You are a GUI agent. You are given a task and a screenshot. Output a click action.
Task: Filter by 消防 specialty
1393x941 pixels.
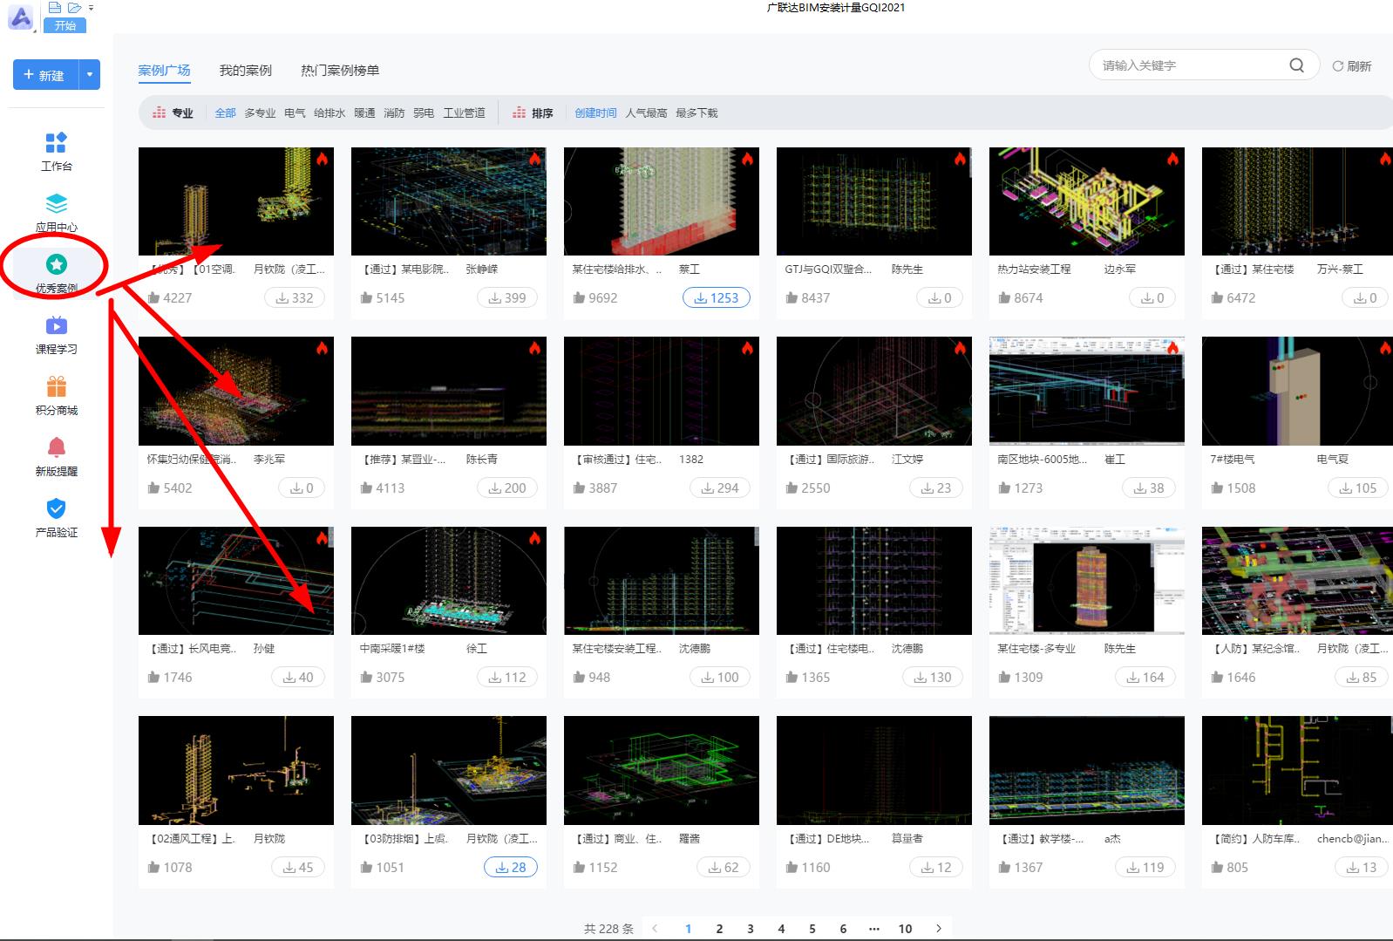(x=394, y=113)
